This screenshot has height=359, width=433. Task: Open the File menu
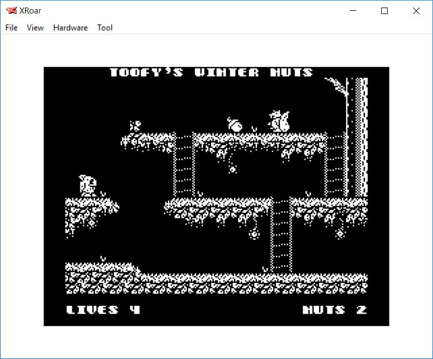pyautogui.click(x=11, y=28)
